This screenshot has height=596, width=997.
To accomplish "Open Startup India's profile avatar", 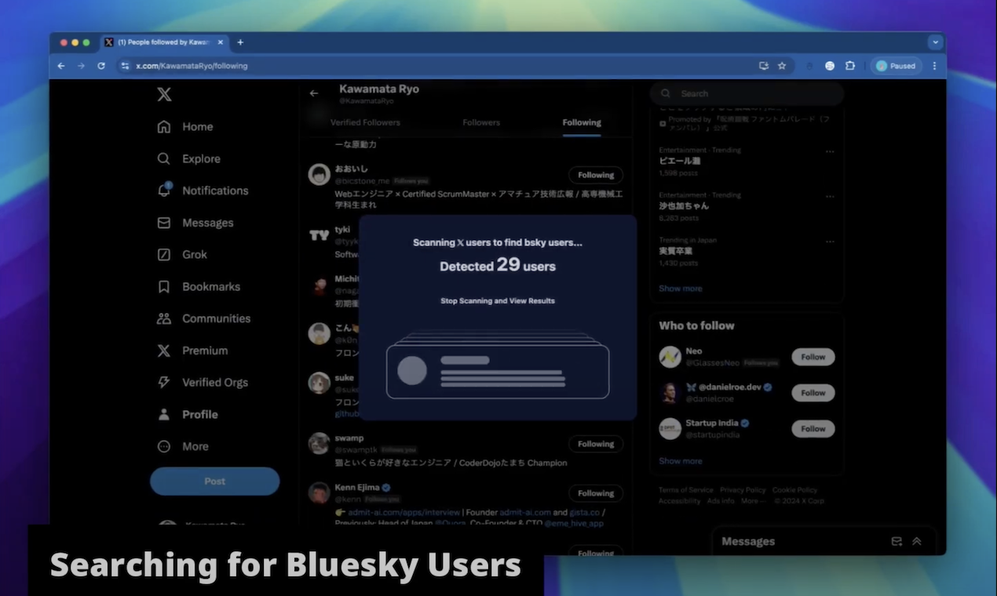I will [670, 428].
